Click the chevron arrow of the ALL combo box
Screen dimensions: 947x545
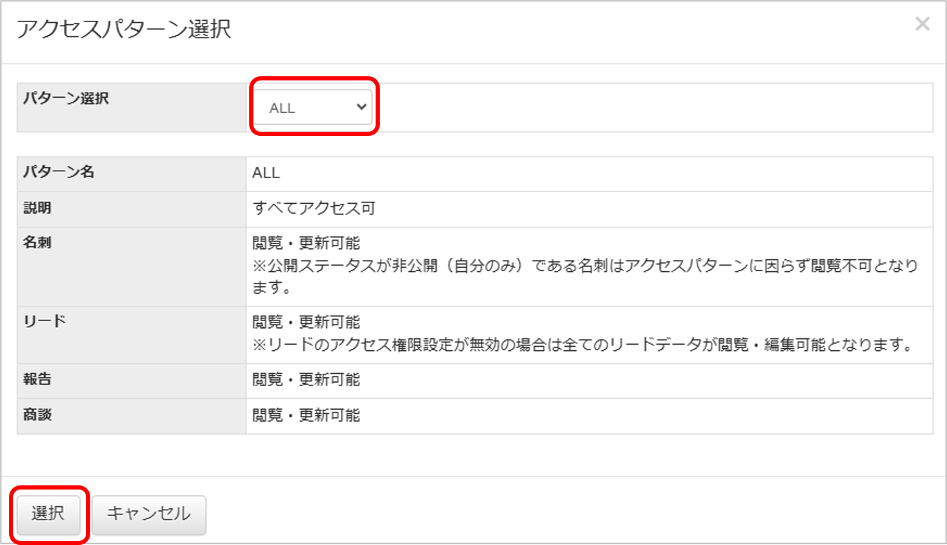pyautogui.click(x=360, y=107)
